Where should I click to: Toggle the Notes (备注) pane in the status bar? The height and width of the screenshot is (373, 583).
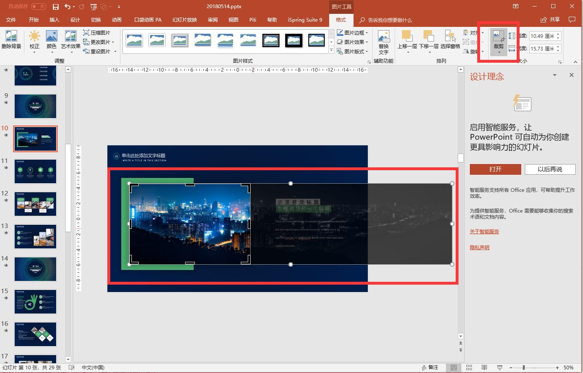coord(430,367)
